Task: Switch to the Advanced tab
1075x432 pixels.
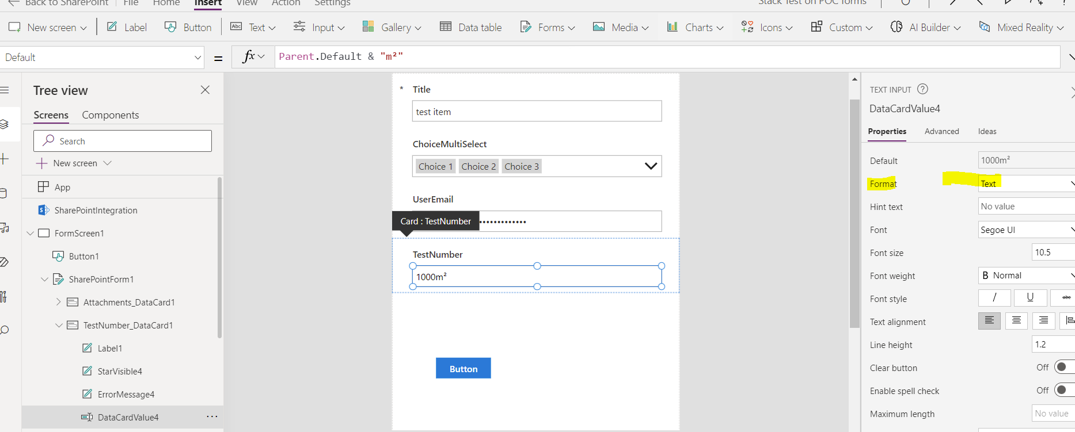Action: point(941,131)
